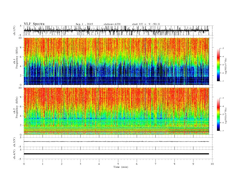Click the "5" tick on ch.1(V) axis
The image size is (239, 184).
[x=21, y=26]
